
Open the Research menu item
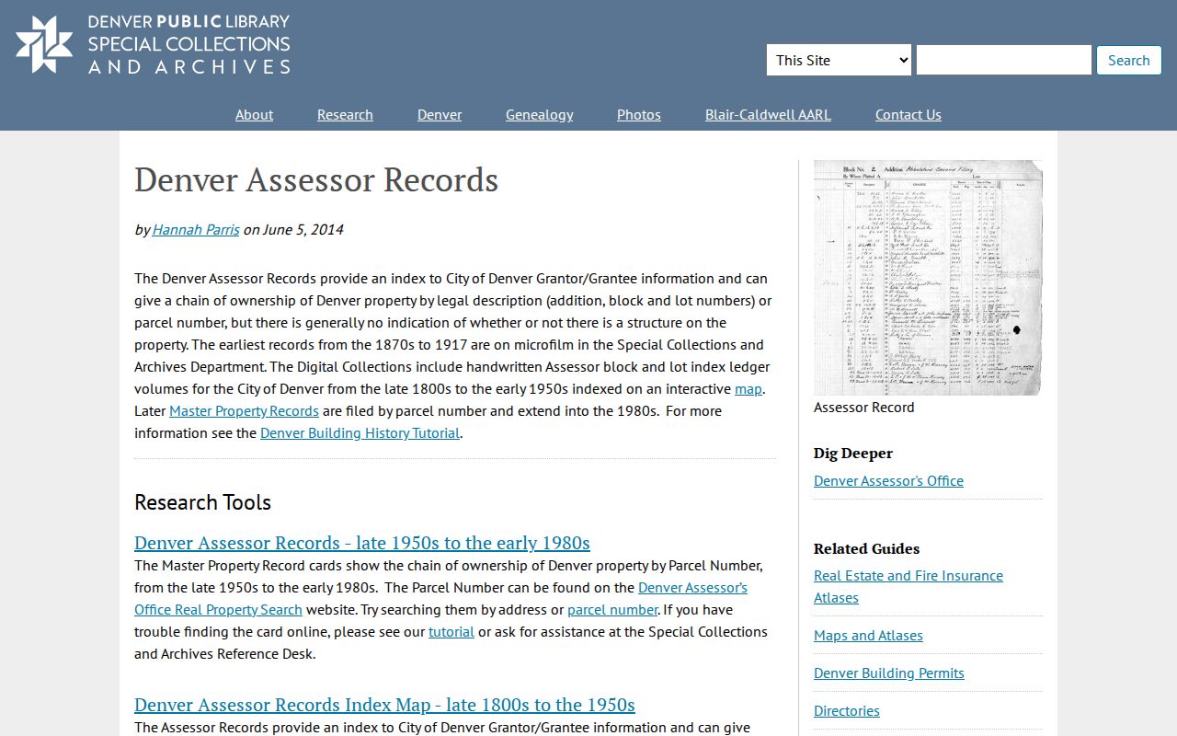[345, 114]
